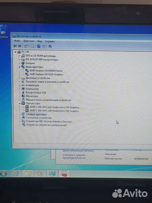Open the Вид menu
The height and width of the screenshot is (203, 152).
pyautogui.click(x=39, y=41)
